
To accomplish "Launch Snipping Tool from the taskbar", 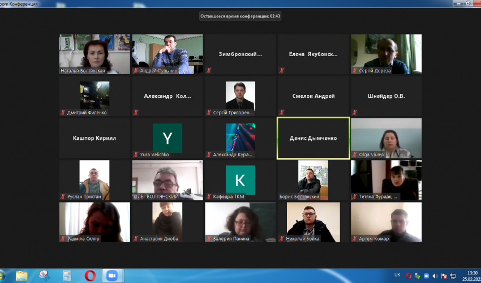I will pyautogui.click(x=45, y=276).
